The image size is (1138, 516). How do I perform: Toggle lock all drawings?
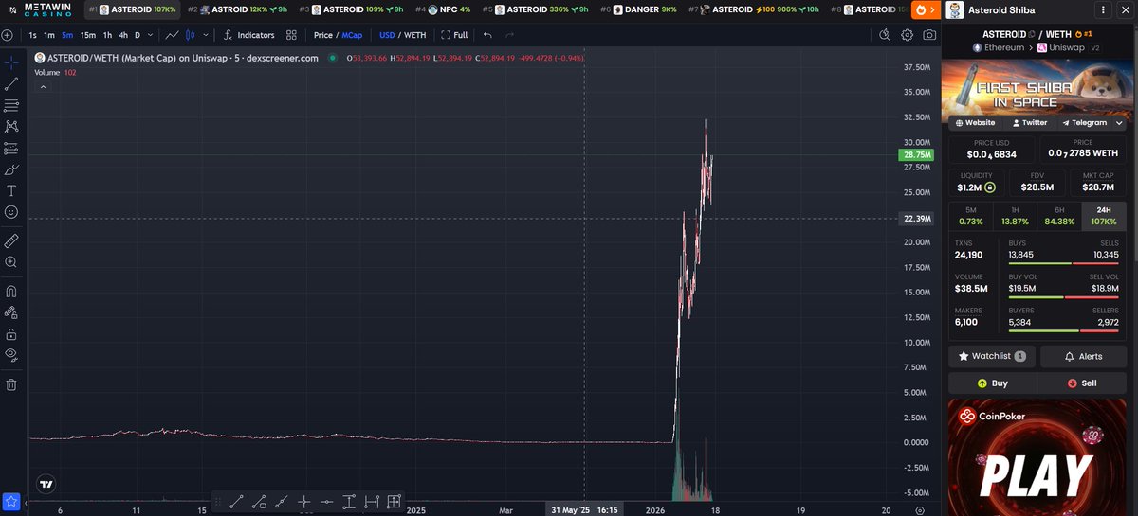(11, 333)
